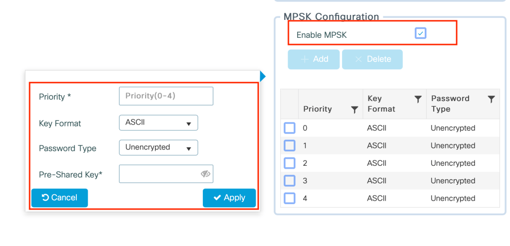Click the Priority column filter icon
The image size is (510, 246).
click(x=354, y=110)
